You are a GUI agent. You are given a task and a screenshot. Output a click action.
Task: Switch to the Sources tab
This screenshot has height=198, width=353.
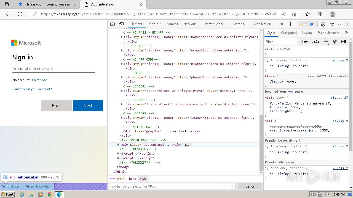(172, 24)
